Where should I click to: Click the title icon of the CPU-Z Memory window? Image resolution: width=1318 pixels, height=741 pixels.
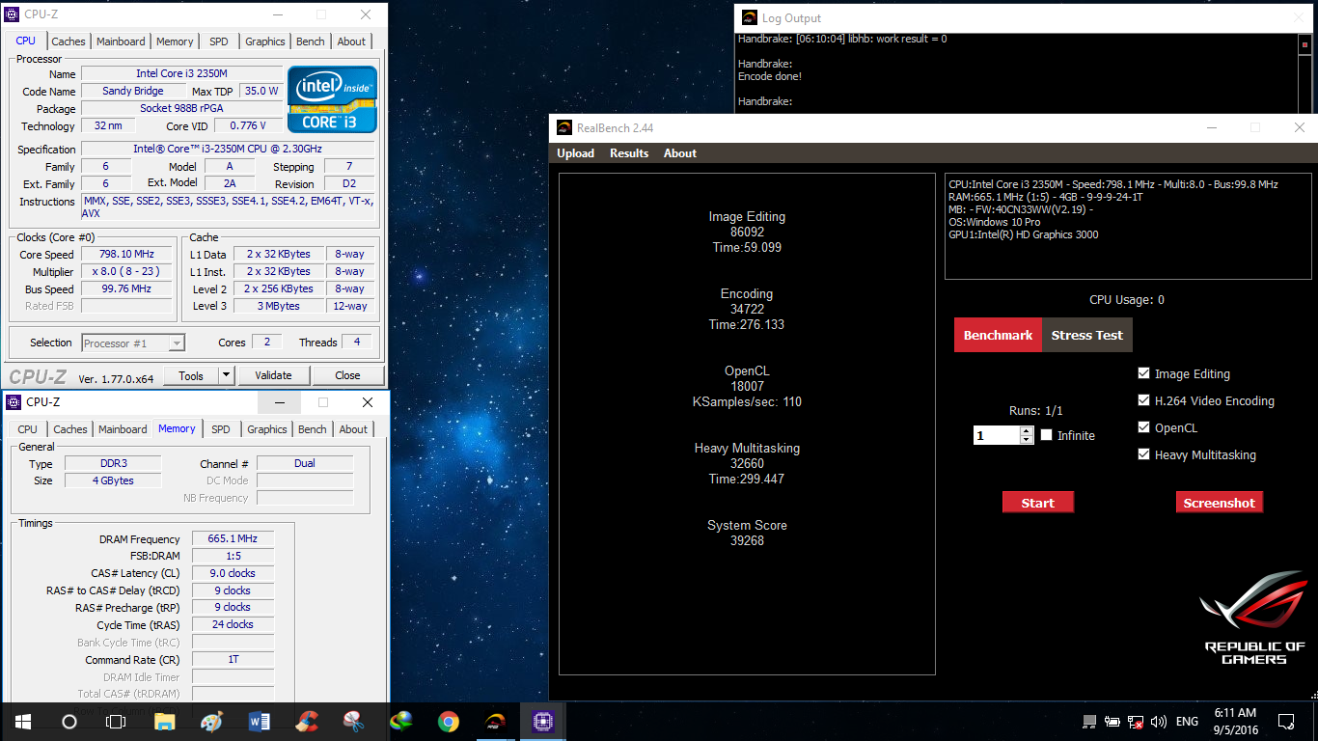[14, 401]
